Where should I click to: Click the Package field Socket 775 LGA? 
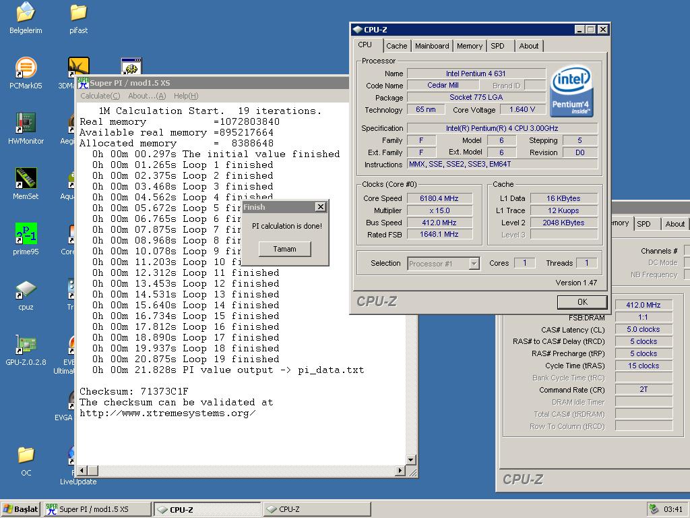(476, 97)
